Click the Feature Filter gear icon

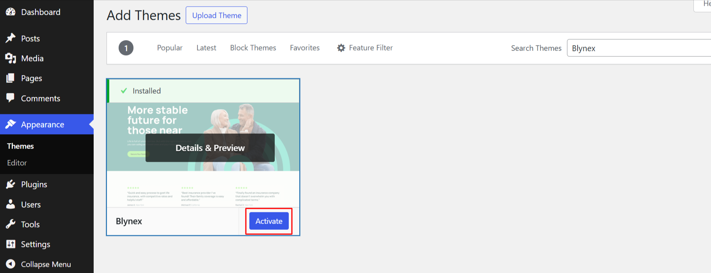click(x=341, y=48)
